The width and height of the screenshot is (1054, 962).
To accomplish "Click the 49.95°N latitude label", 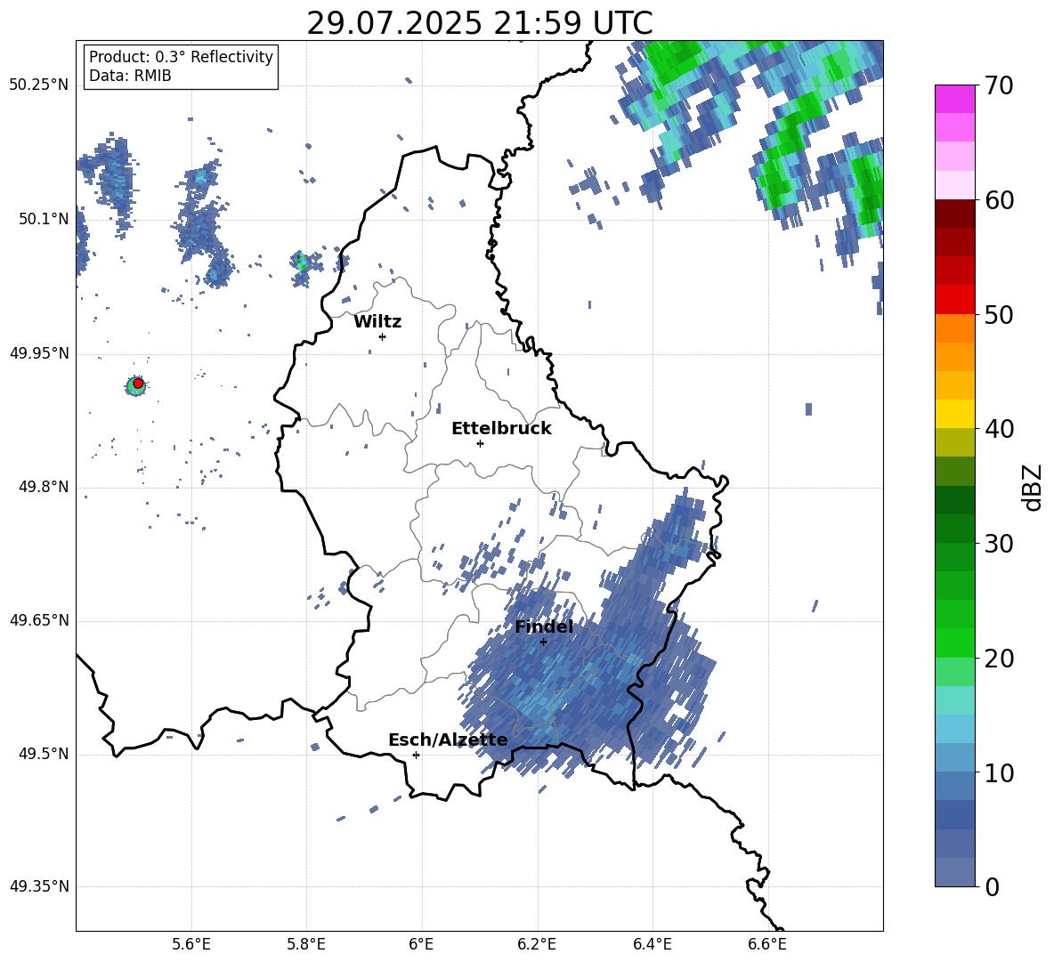I will click(39, 353).
